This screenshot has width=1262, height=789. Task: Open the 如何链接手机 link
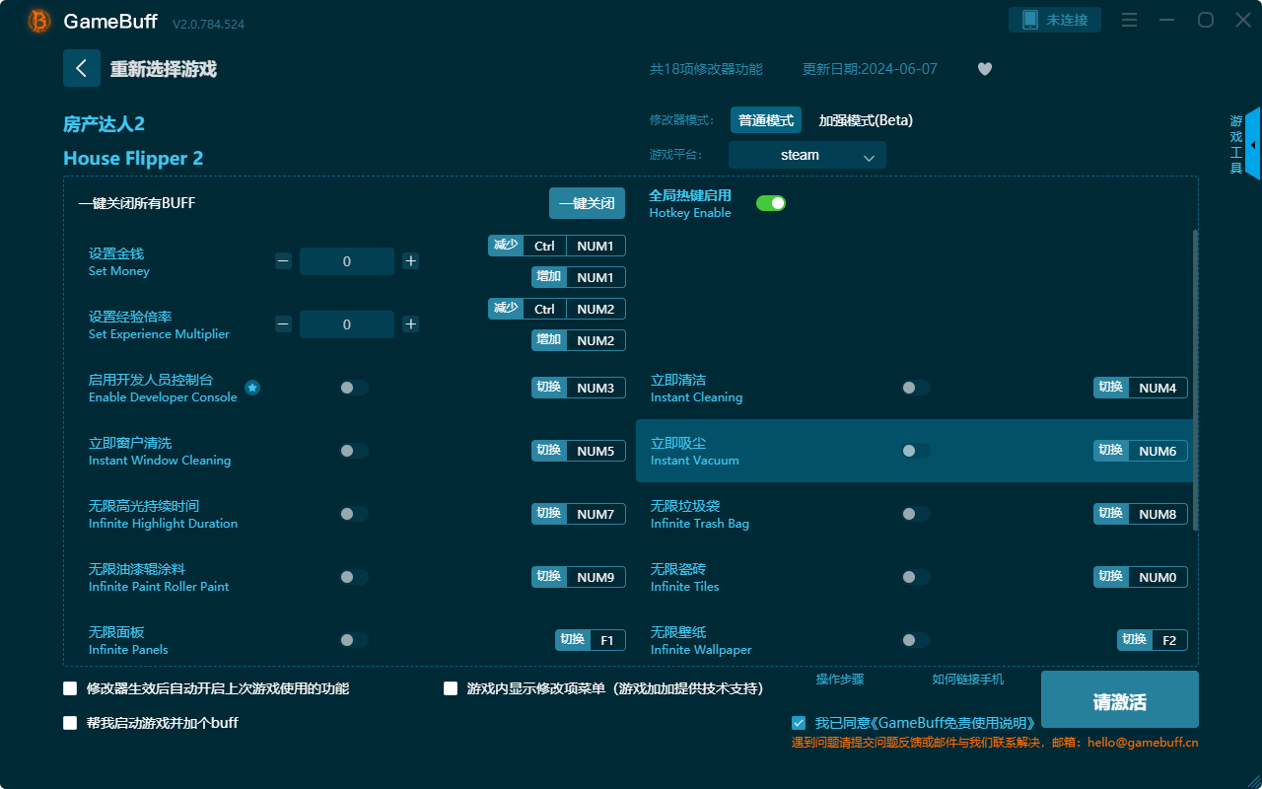968,680
